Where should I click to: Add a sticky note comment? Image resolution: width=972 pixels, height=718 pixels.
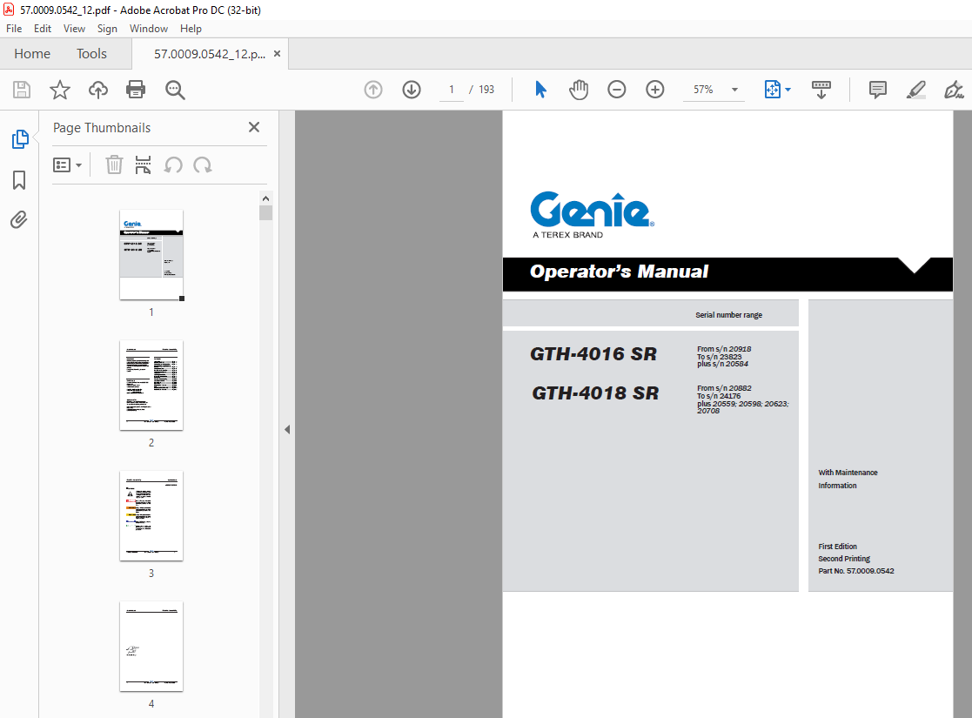(878, 90)
